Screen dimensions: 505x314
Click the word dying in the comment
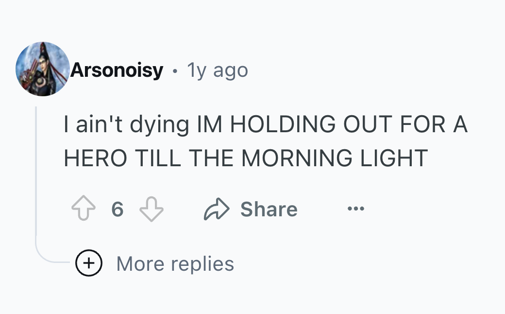point(159,125)
